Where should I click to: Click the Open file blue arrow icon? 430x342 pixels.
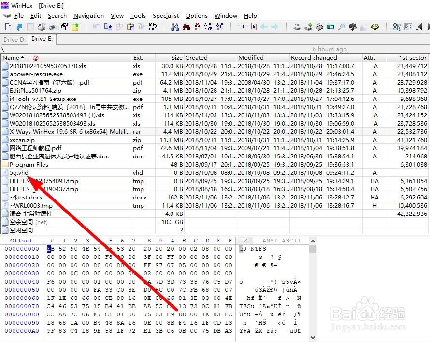19,27
